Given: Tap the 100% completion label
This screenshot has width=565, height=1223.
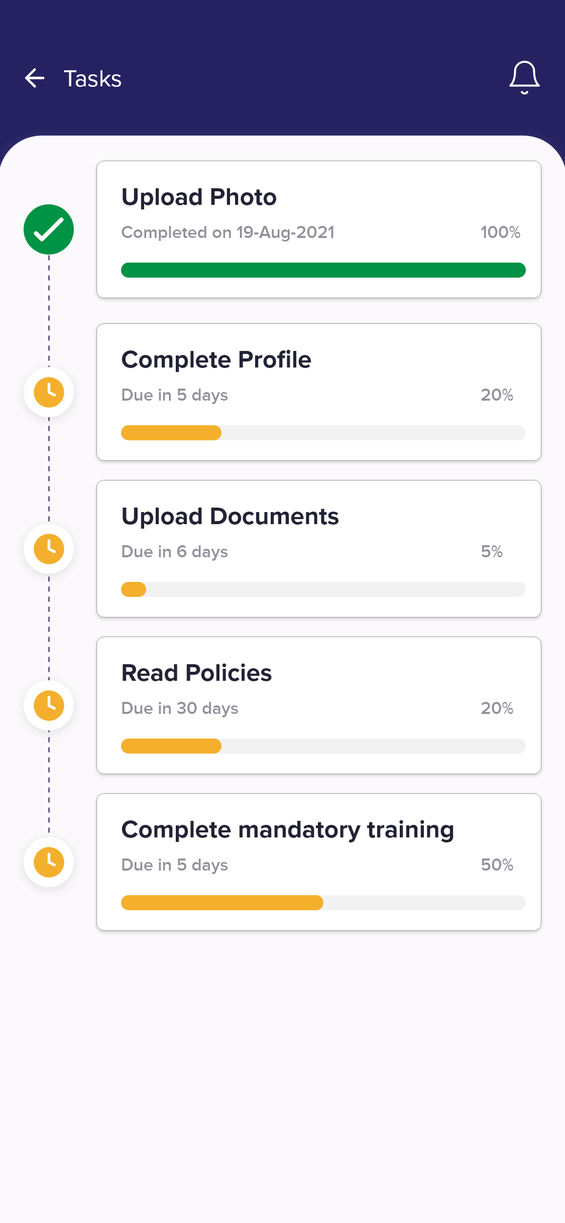Looking at the screenshot, I should tap(500, 232).
